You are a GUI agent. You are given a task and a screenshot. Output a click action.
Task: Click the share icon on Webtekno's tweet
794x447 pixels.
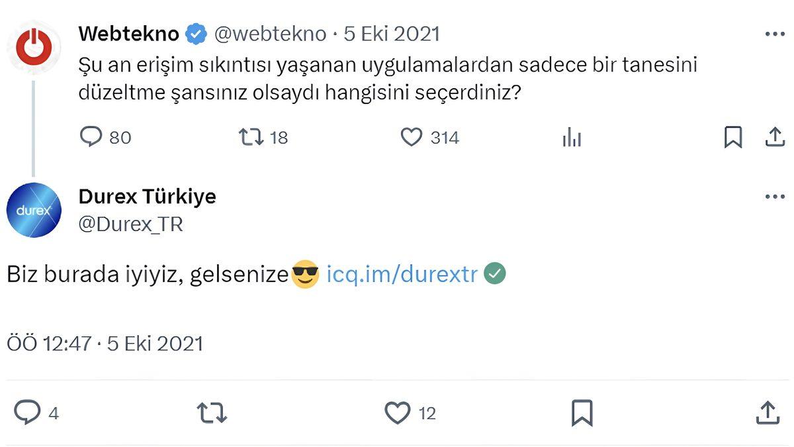click(x=776, y=136)
